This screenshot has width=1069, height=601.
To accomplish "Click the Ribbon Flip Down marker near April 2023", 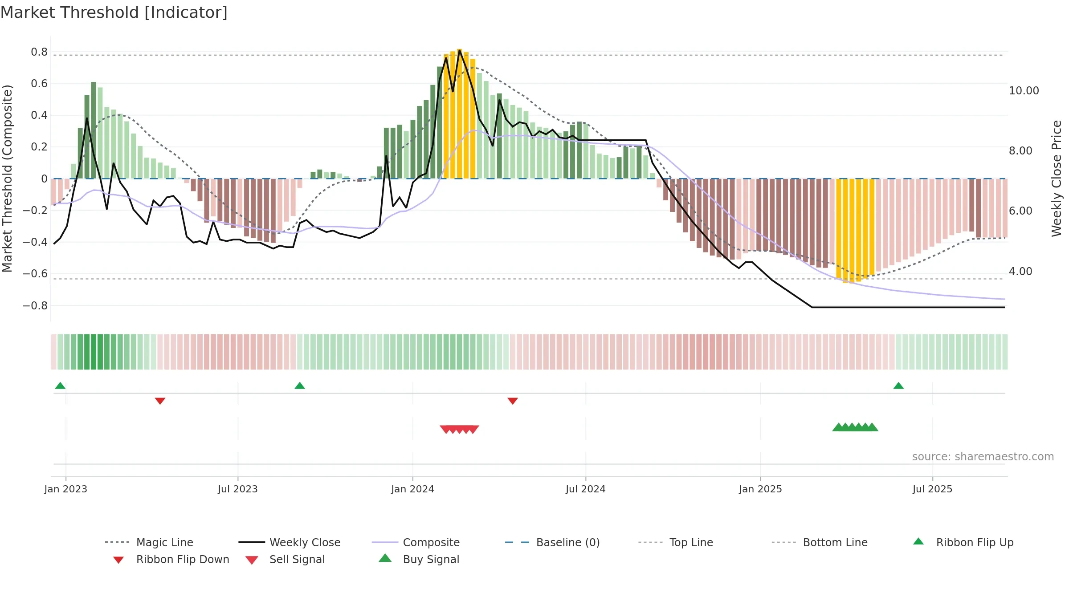I will point(160,401).
